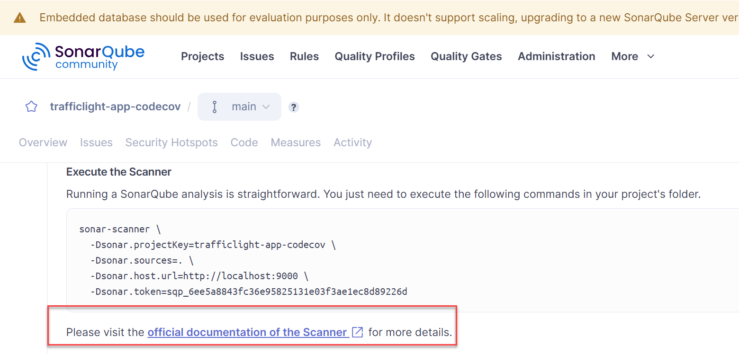Open Projects in the top navigation

(x=202, y=56)
